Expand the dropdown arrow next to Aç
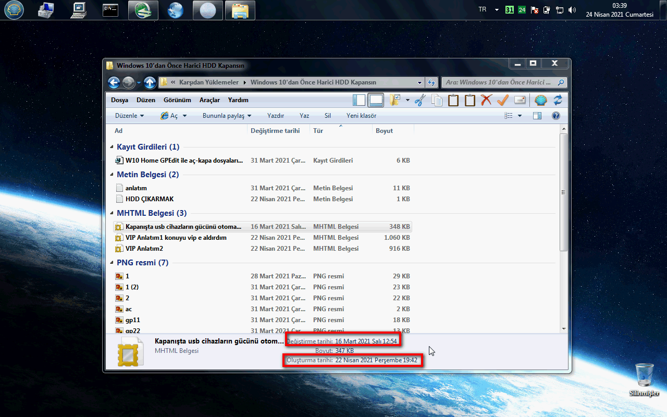 [x=184, y=116]
